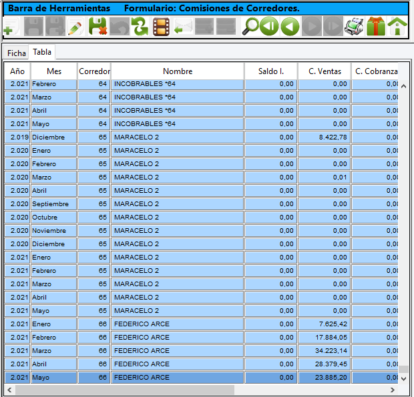
Task: Click the greyed-out add row icon
Action: point(204,27)
